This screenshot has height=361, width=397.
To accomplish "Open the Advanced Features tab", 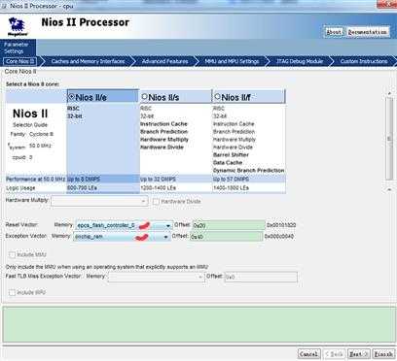I will click(x=164, y=61).
